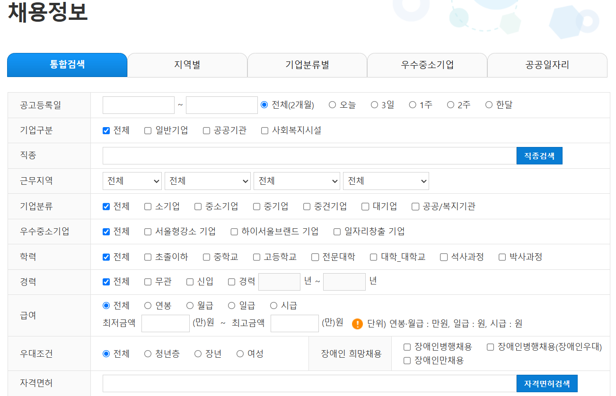This screenshot has height=396, width=616.
Task: Check 신입 under career options
Action: click(190, 281)
